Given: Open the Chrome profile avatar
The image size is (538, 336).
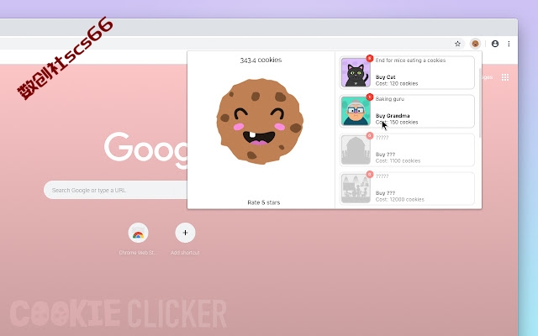Looking at the screenshot, I should pos(495,44).
